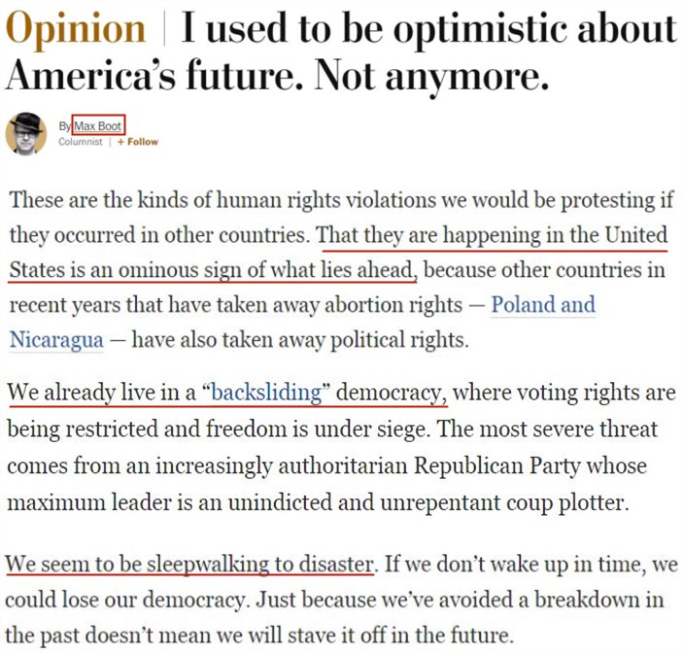Click the Max Boot author avatar photo
Screen dimensions: 683x653
click(26, 134)
